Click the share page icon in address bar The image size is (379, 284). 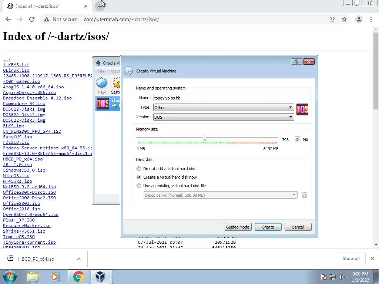332,19
